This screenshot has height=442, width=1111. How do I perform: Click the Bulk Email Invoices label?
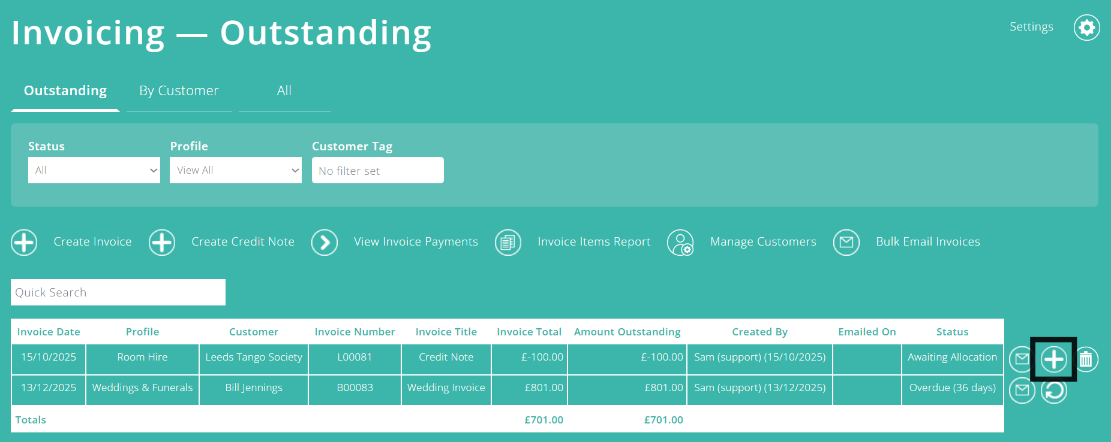point(928,242)
